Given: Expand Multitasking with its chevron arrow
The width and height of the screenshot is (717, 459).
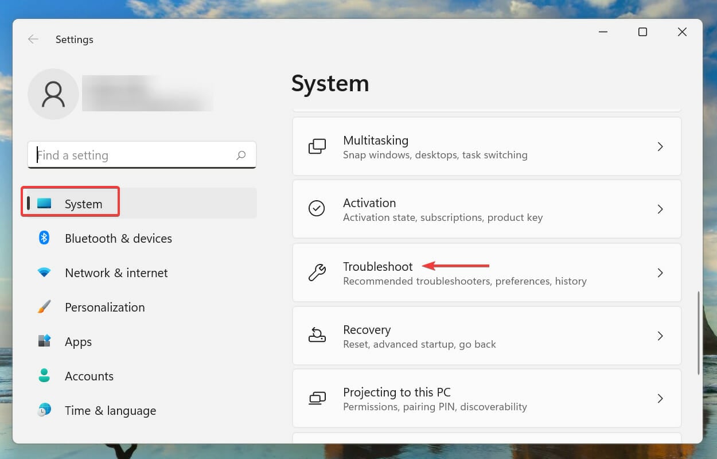Looking at the screenshot, I should (660, 147).
